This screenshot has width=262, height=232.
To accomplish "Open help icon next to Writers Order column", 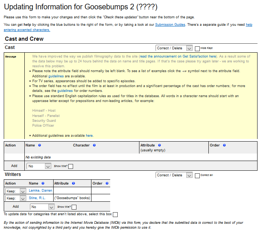I will [x=107, y=183].
